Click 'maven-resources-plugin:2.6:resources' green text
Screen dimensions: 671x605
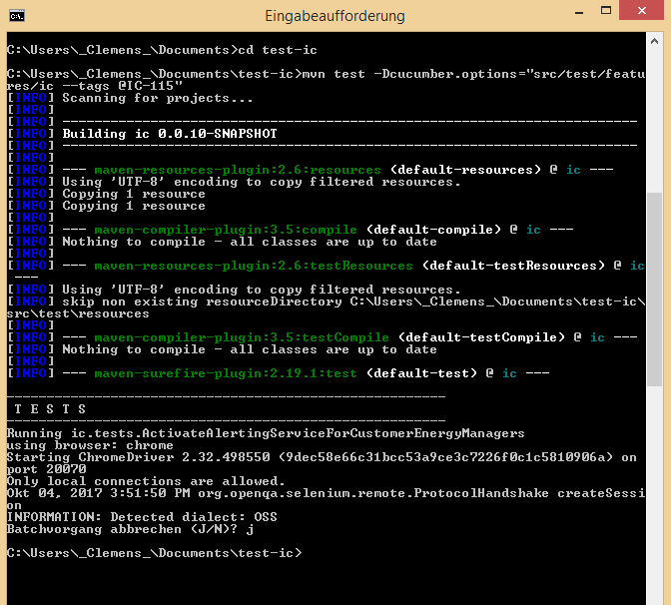pyautogui.click(x=238, y=170)
